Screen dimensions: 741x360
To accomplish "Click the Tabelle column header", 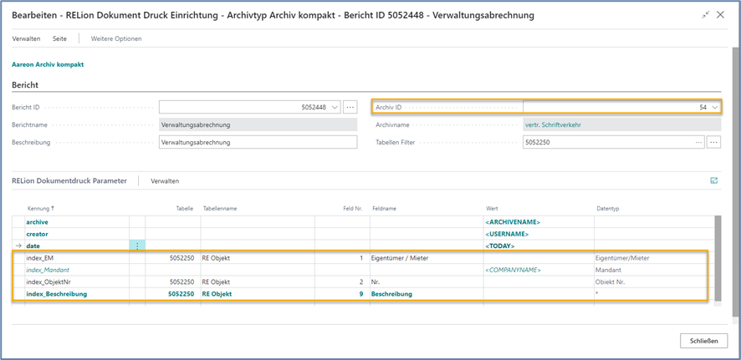I will tap(184, 208).
